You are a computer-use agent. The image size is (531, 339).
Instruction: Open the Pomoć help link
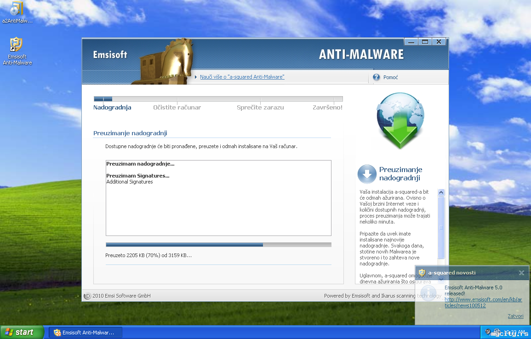(390, 78)
